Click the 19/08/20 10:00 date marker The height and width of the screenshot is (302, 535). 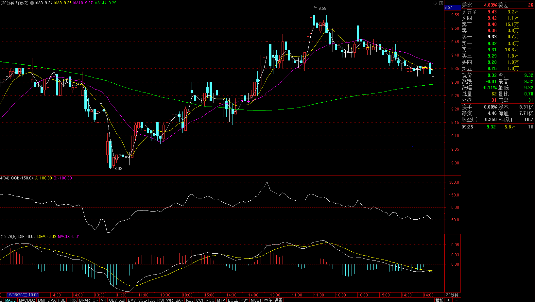[23, 295]
